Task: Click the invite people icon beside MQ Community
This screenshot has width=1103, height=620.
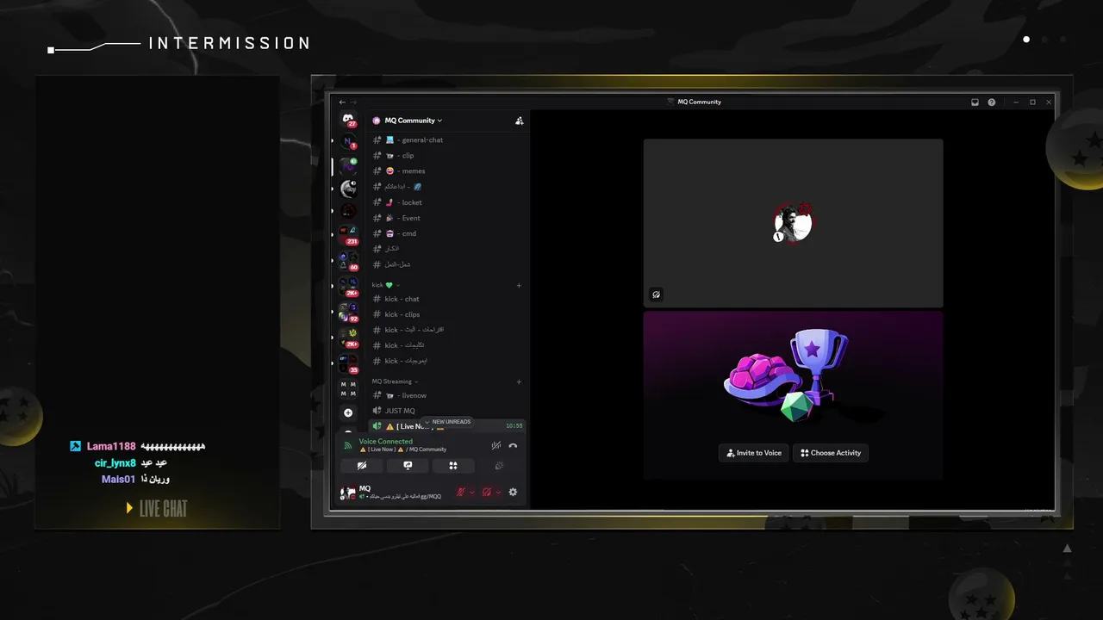Action: click(519, 121)
